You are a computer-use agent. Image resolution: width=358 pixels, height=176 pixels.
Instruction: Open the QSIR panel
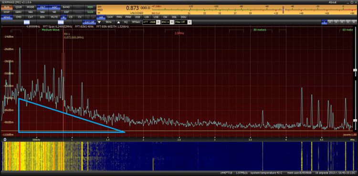point(19,7)
